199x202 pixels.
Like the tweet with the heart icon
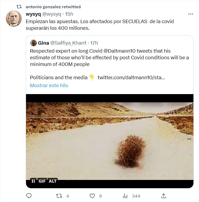(92, 196)
